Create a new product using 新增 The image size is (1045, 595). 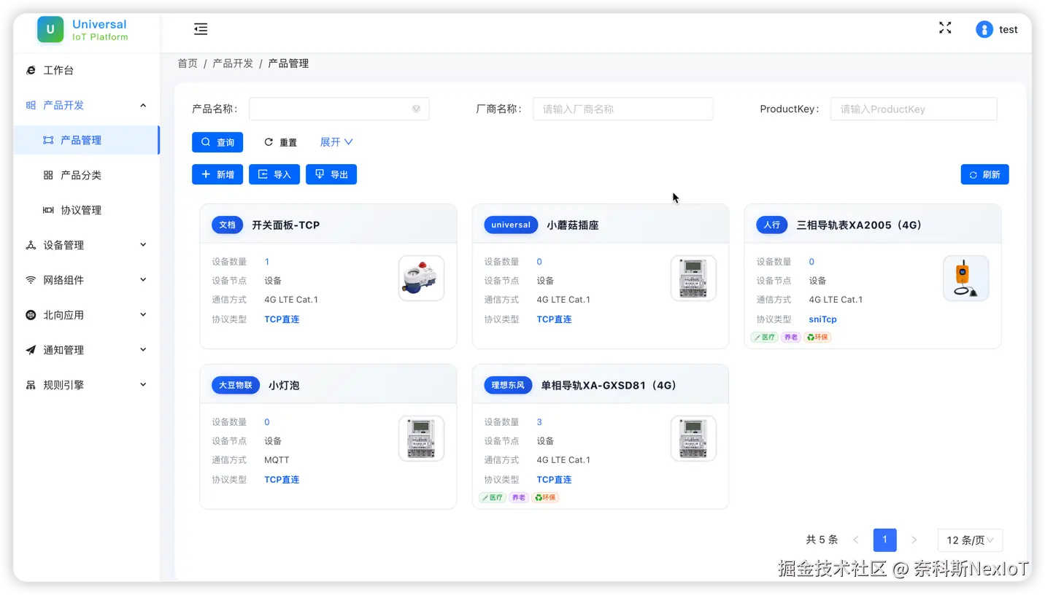click(217, 174)
